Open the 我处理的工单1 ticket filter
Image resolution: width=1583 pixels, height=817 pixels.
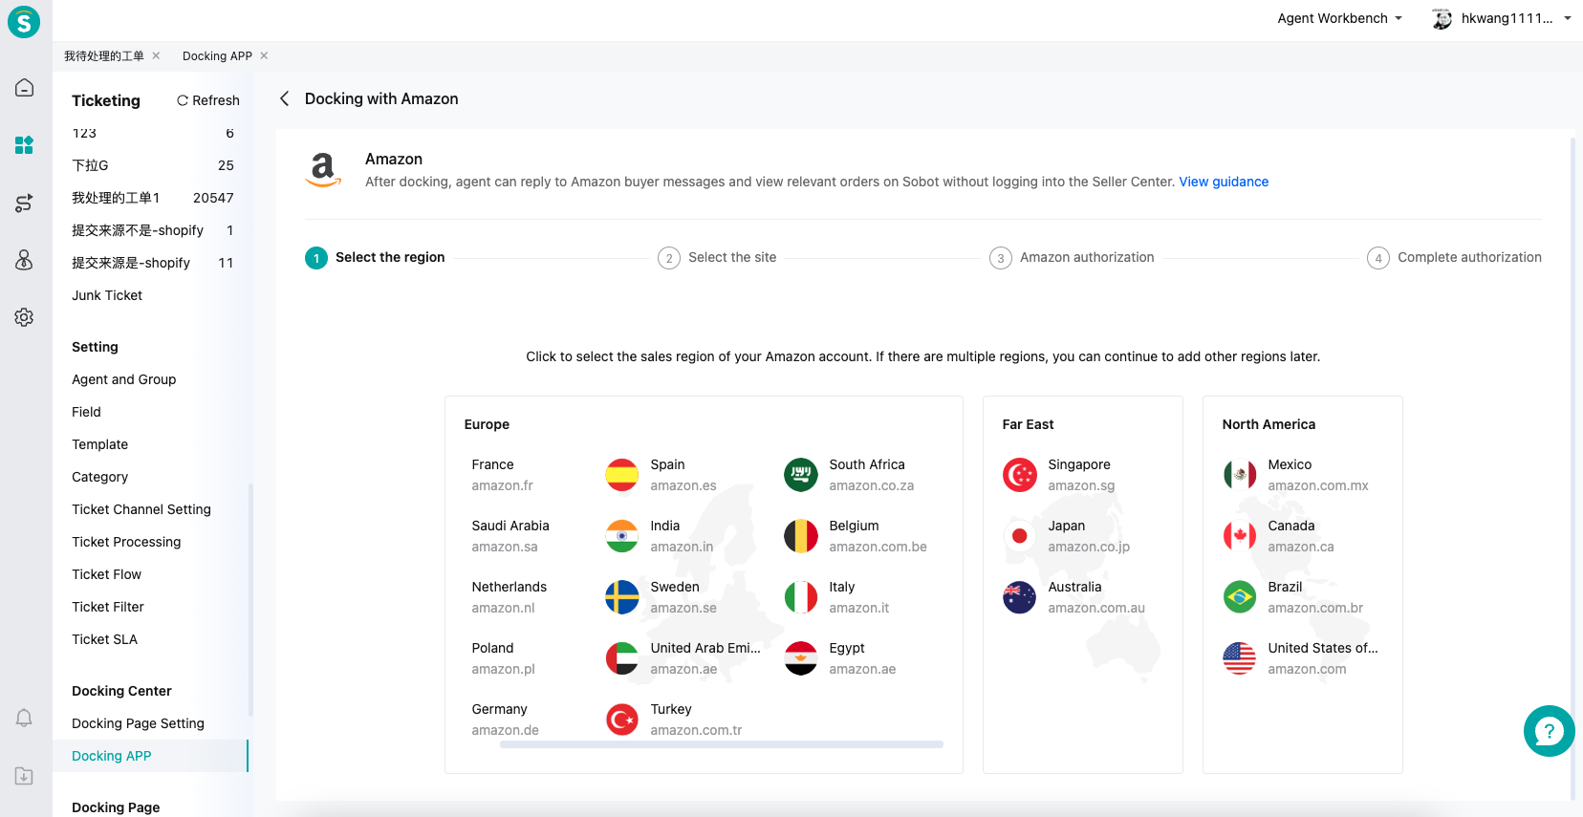click(x=151, y=198)
